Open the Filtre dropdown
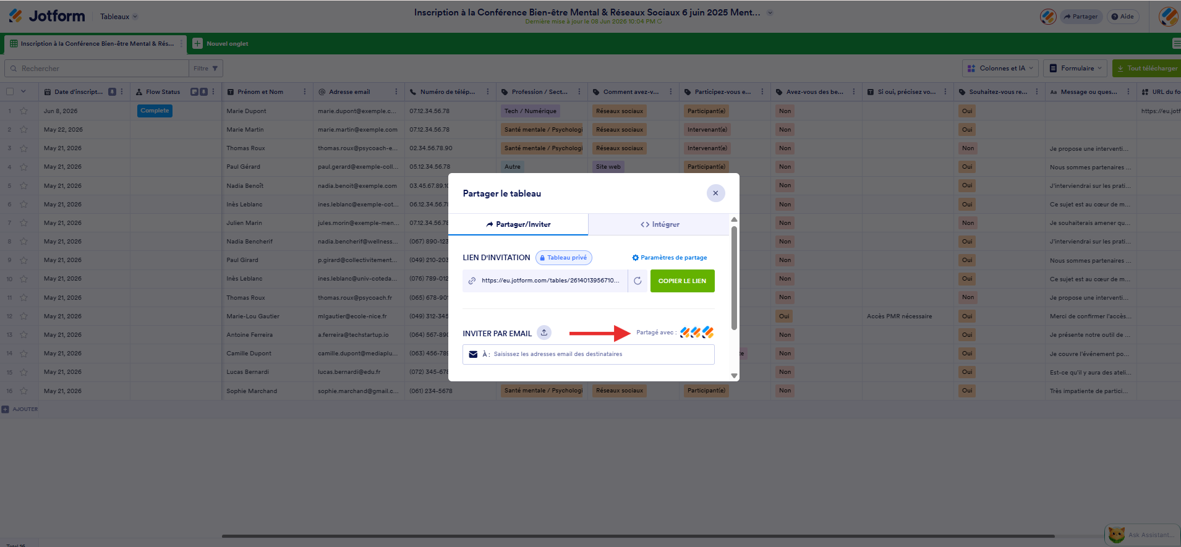Viewport: 1181px width, 547px height. point(205,69)
